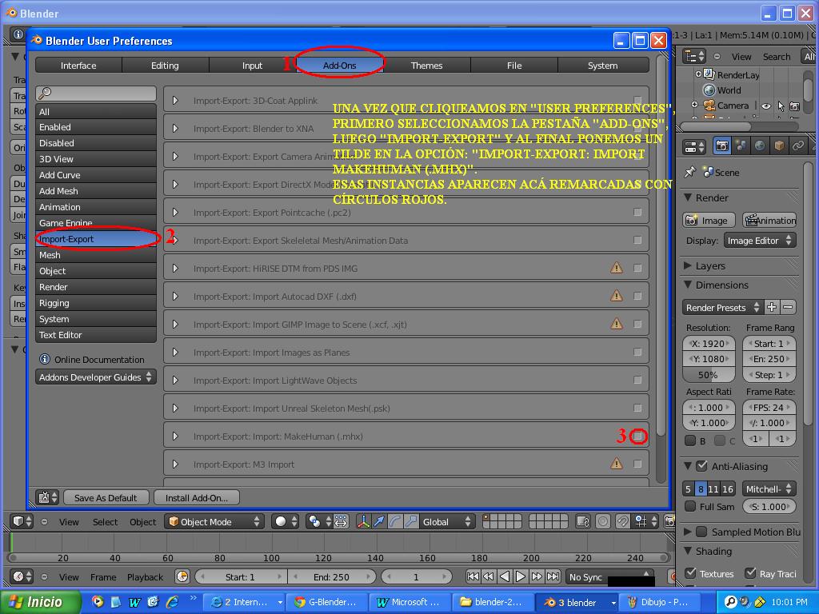Toggle proportional editing icon in 3D header
Viewport: 819px width, 614px height.
[x=603, y=521]
